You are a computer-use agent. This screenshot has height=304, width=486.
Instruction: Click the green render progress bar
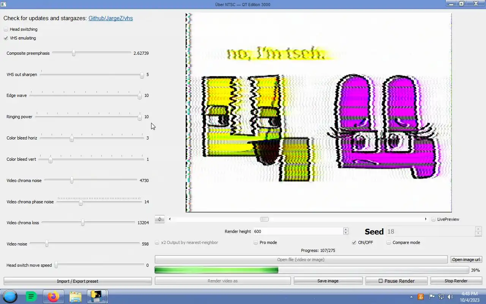312,270
